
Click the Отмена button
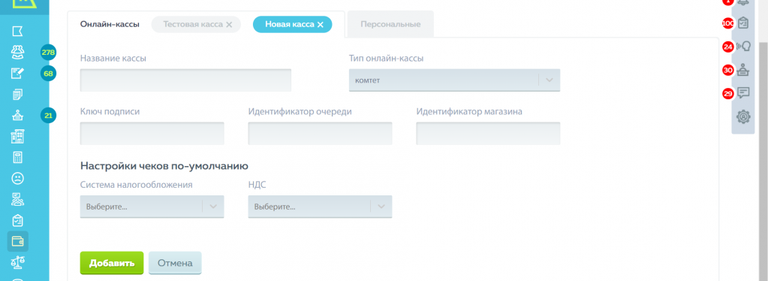[x=175, y=263]
